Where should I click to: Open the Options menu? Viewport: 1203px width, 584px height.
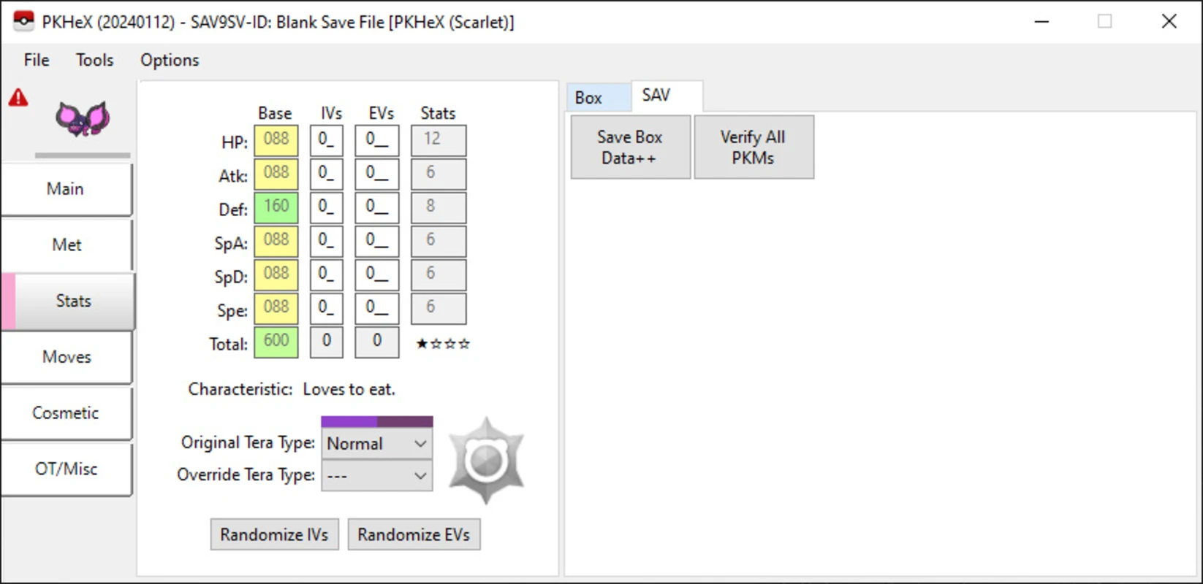(170, 60)
